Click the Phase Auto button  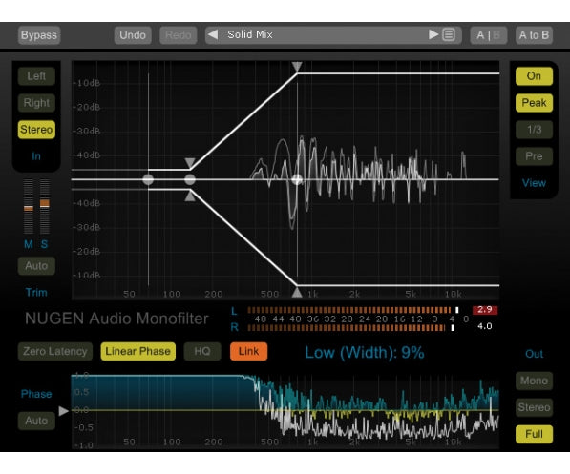[36, 421]
